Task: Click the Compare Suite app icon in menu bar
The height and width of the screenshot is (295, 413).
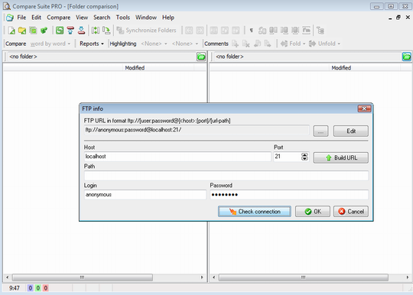Action: pyautogui.click(x=10, y=18)
